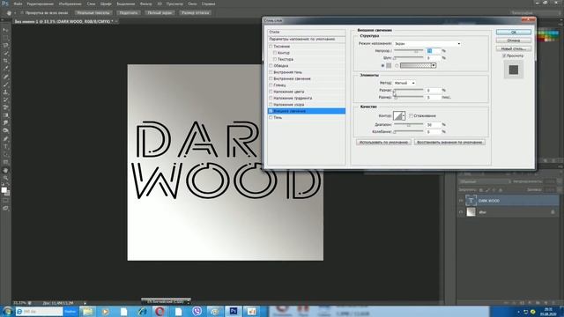
Task: Click the Размер size value field
Action: (x=433, y=98)
